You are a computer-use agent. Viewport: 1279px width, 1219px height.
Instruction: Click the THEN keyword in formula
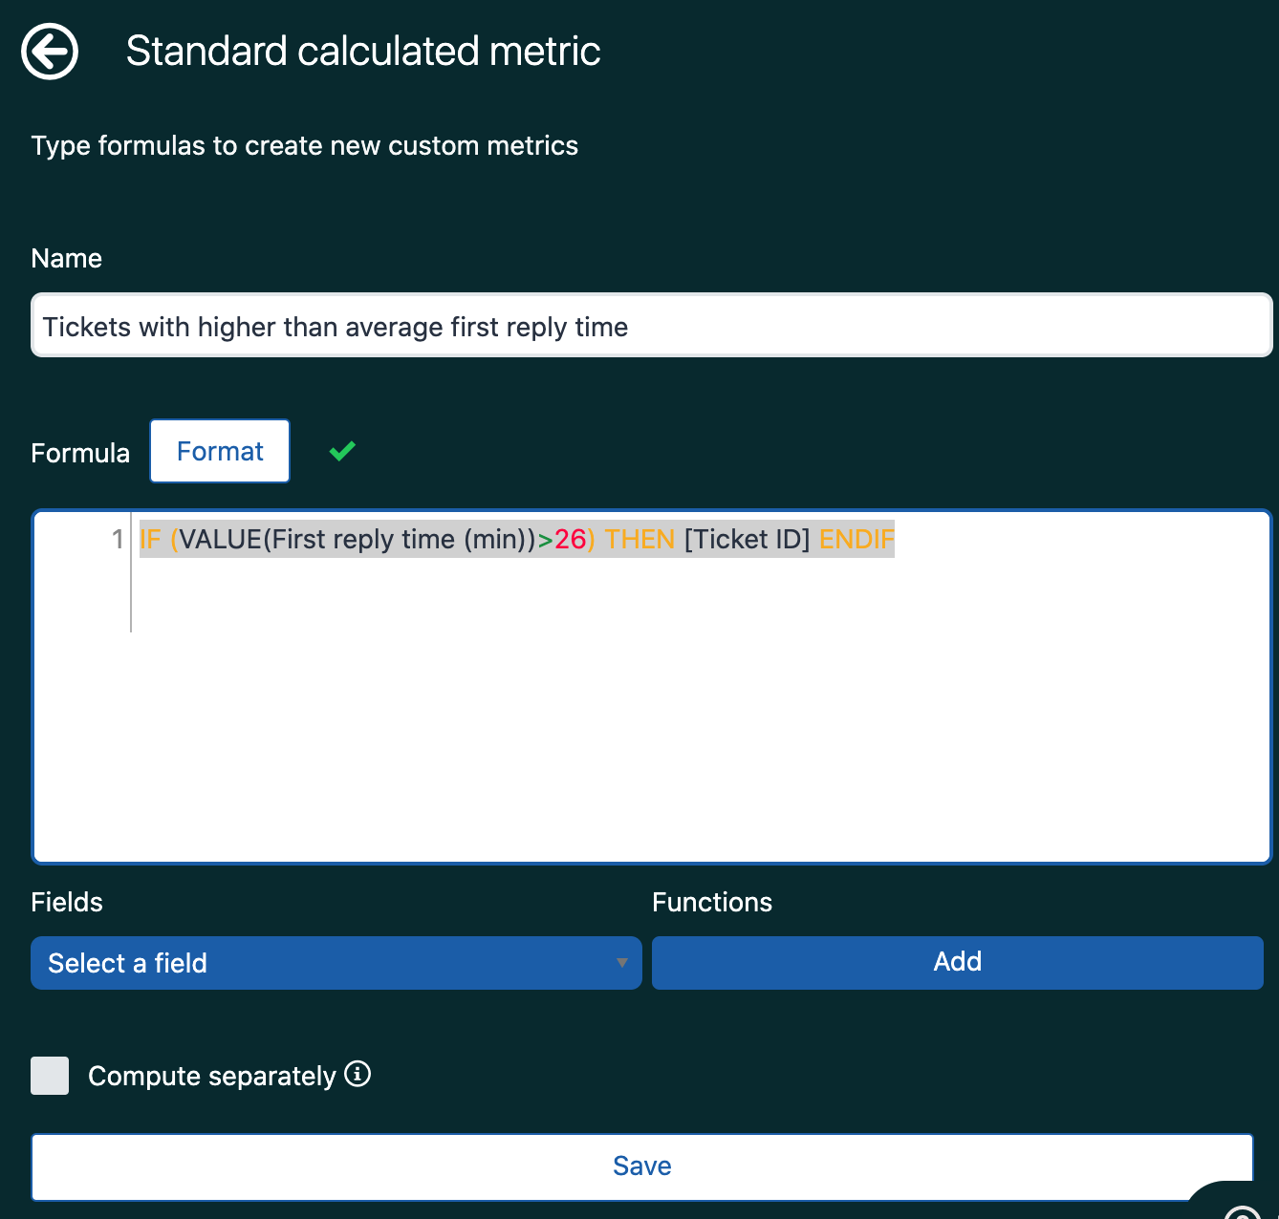tap(639, 540)
